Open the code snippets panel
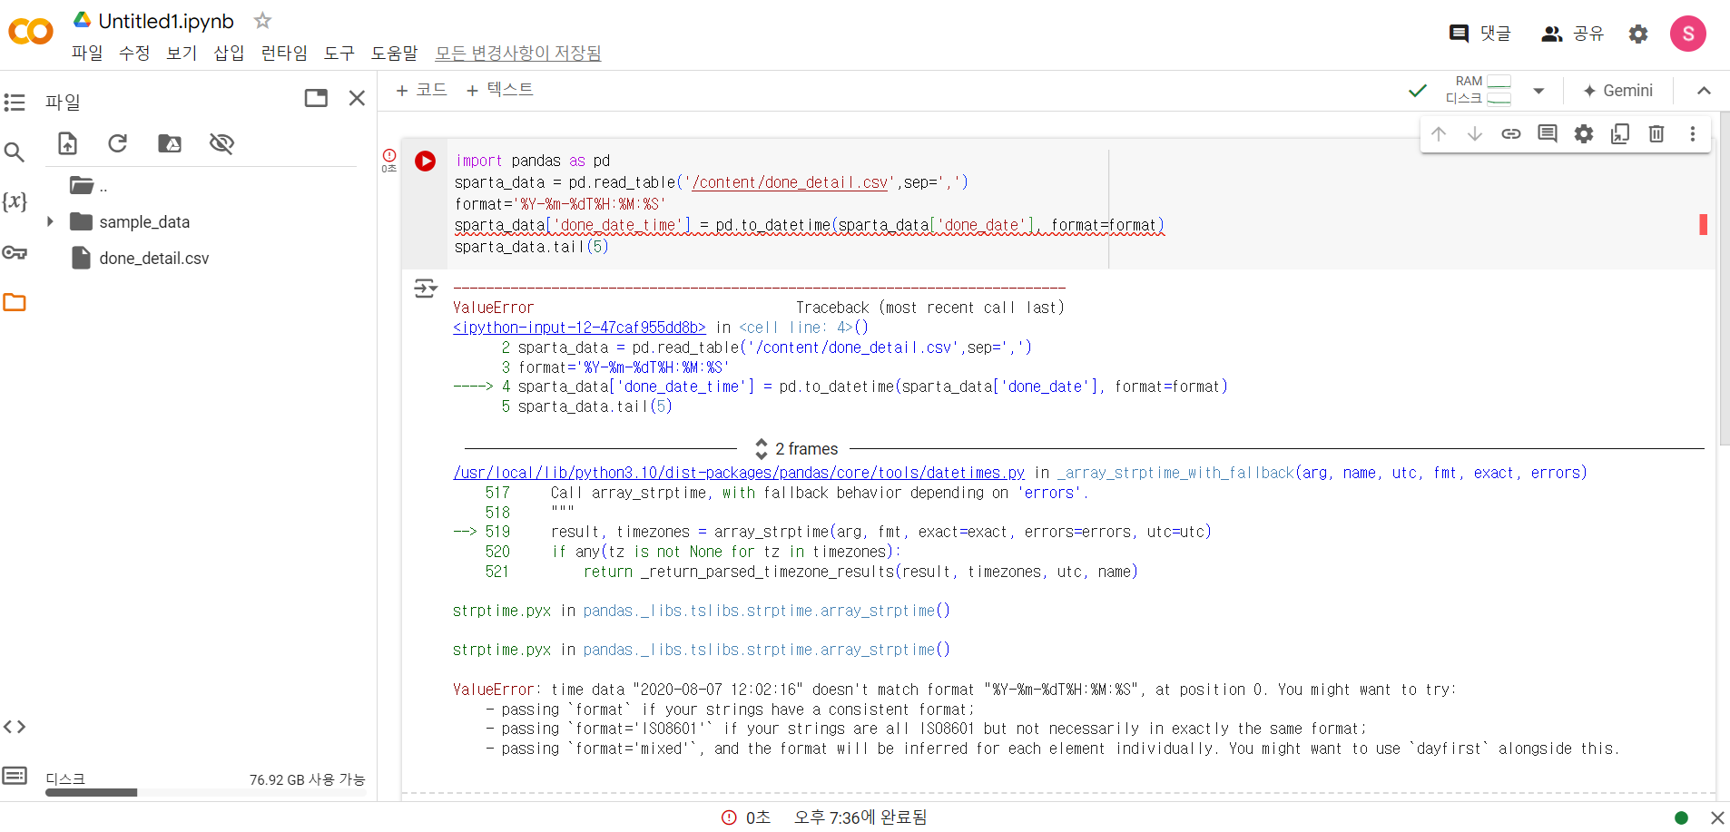The image size is (1730, 832). pos(15,727)
